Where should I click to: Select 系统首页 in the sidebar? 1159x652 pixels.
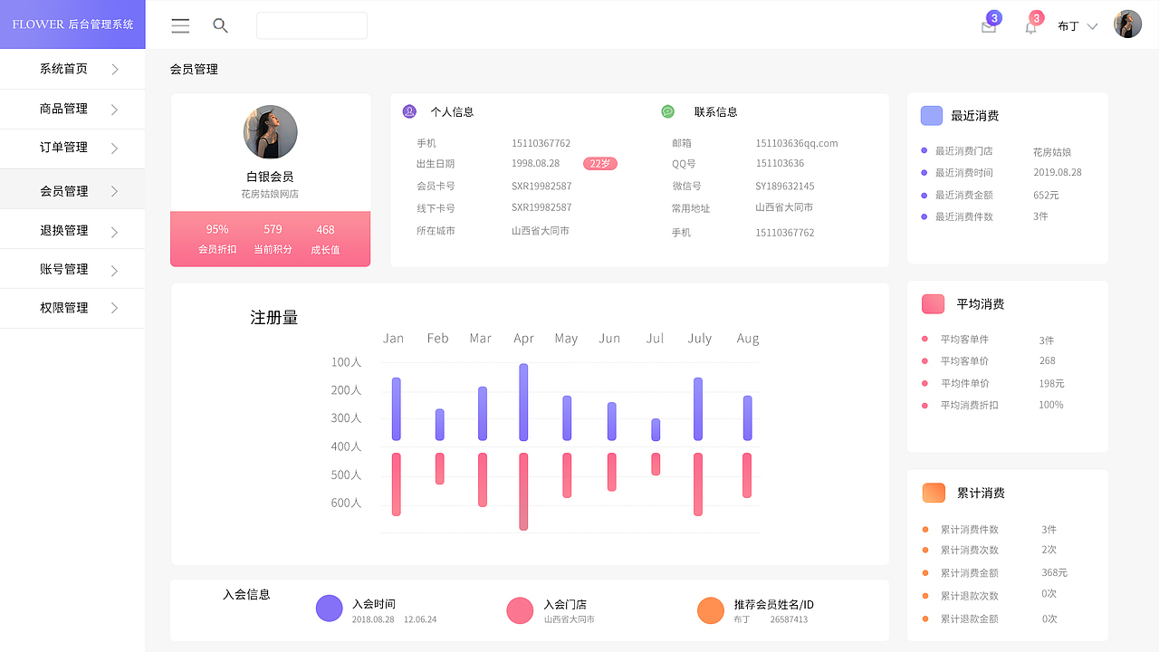coord(63,67)
